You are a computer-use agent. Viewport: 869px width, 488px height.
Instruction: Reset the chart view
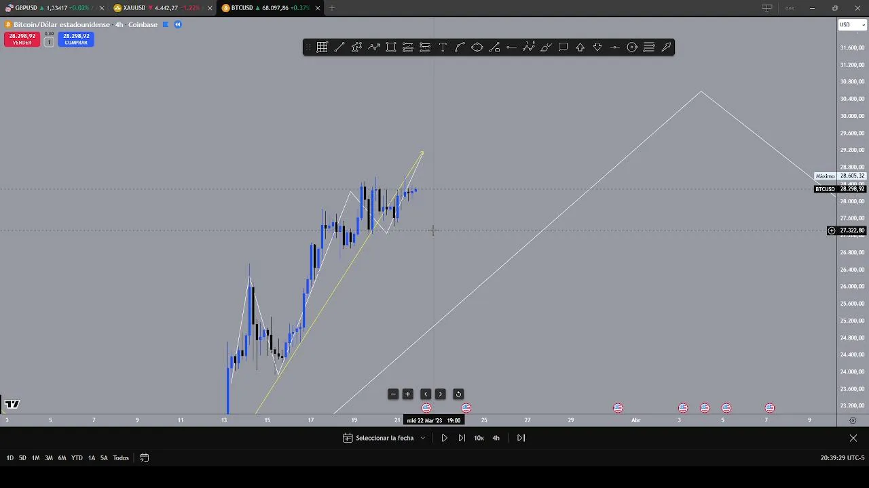458,394
